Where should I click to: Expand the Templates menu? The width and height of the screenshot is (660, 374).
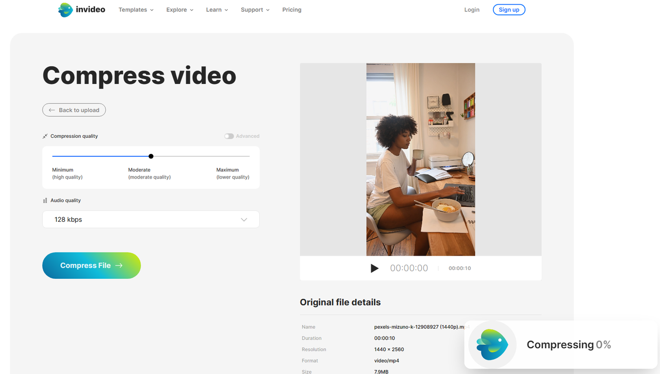(x=136, y=9)
